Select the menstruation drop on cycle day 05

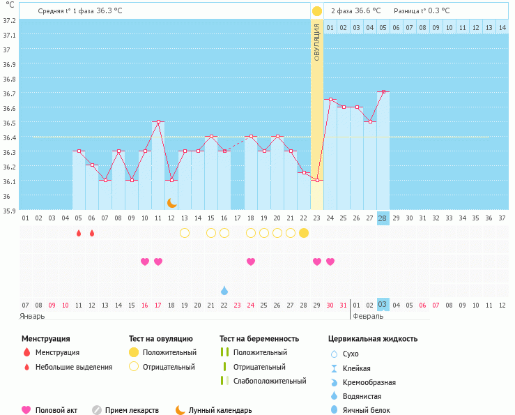pyautogui.click(x=79, y=233)
